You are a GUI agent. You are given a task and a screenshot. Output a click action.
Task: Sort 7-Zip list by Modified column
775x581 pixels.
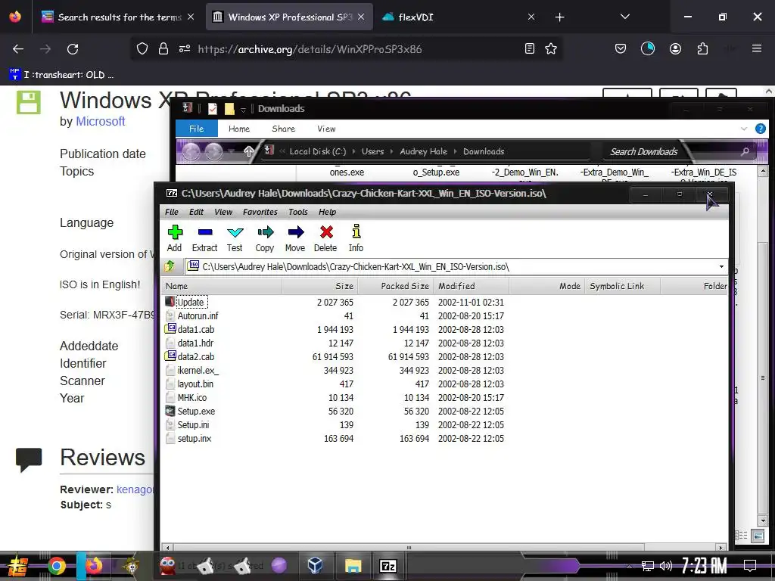[471, 286]
